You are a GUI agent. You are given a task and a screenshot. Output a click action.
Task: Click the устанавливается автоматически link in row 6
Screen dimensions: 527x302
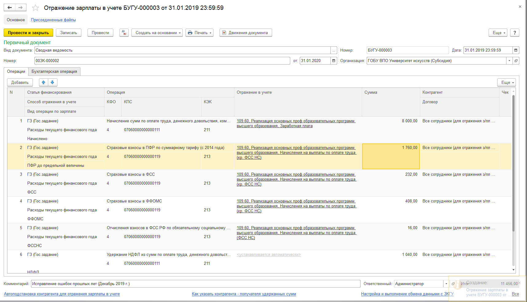pyautogui.click(x=269, y=254)
